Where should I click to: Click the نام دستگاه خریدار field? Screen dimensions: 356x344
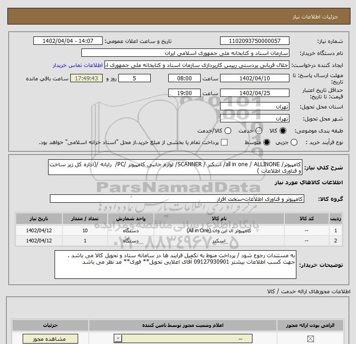[x=185, y=53]
